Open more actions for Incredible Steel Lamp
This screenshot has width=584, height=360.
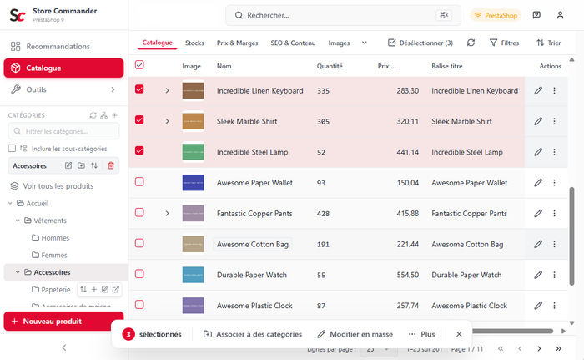tap(554, 152)
